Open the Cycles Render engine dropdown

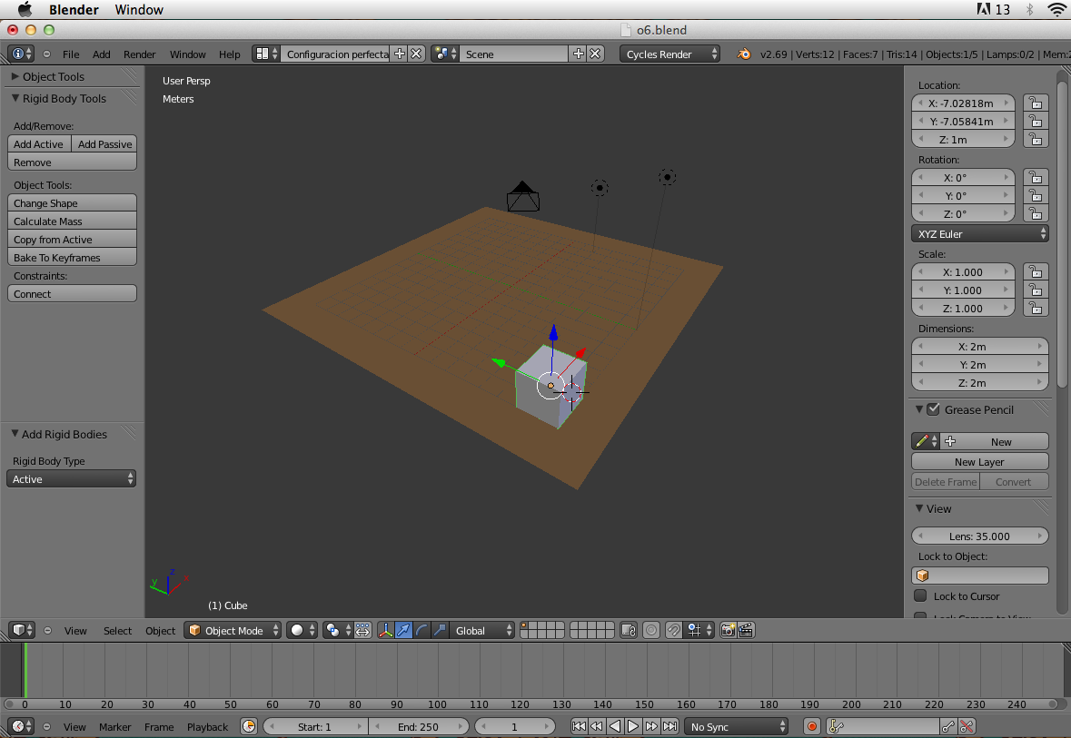coord(669,54)
